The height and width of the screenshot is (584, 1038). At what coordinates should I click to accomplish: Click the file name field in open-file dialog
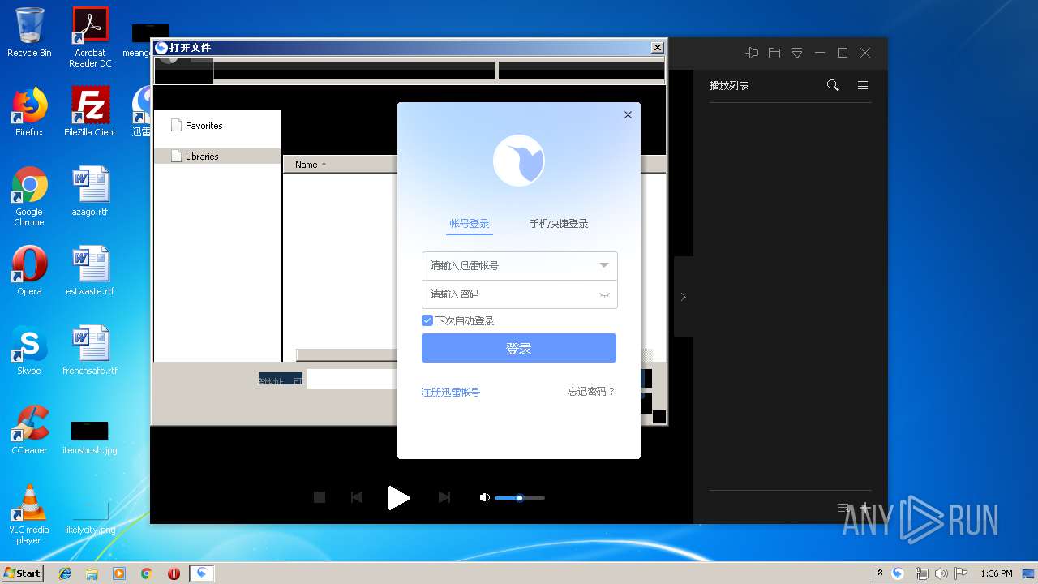[352, 379]
